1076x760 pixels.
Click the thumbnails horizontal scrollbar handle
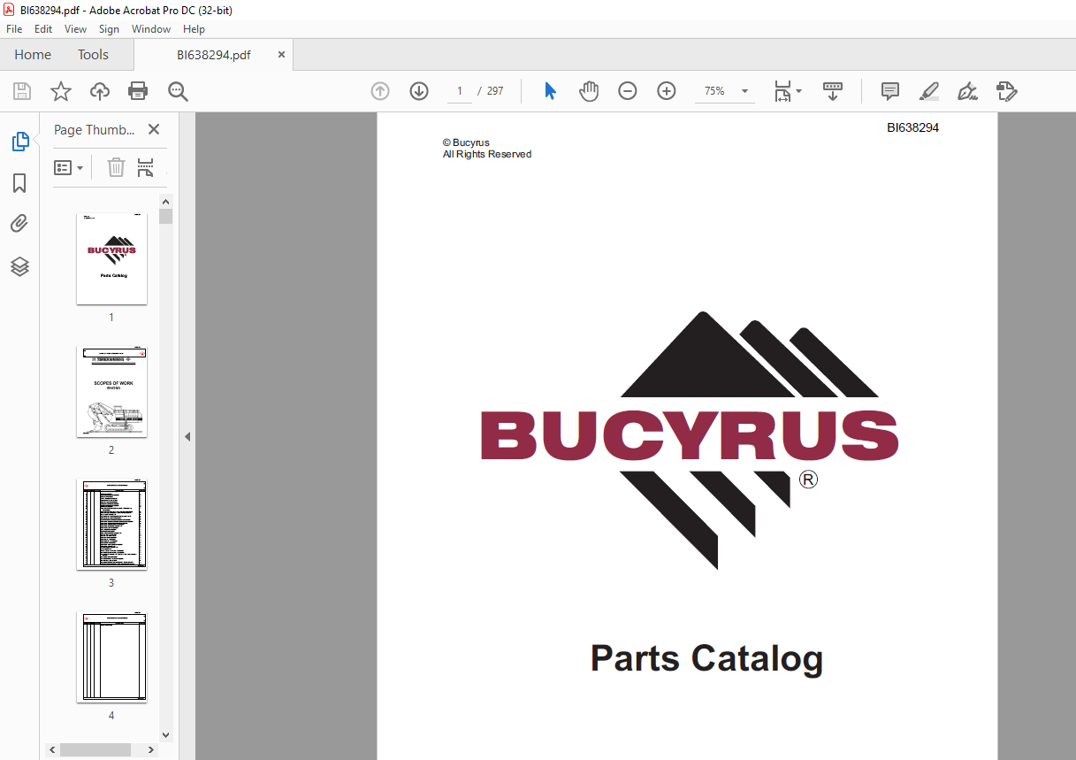pyautogui.click(x=95, y=749)
